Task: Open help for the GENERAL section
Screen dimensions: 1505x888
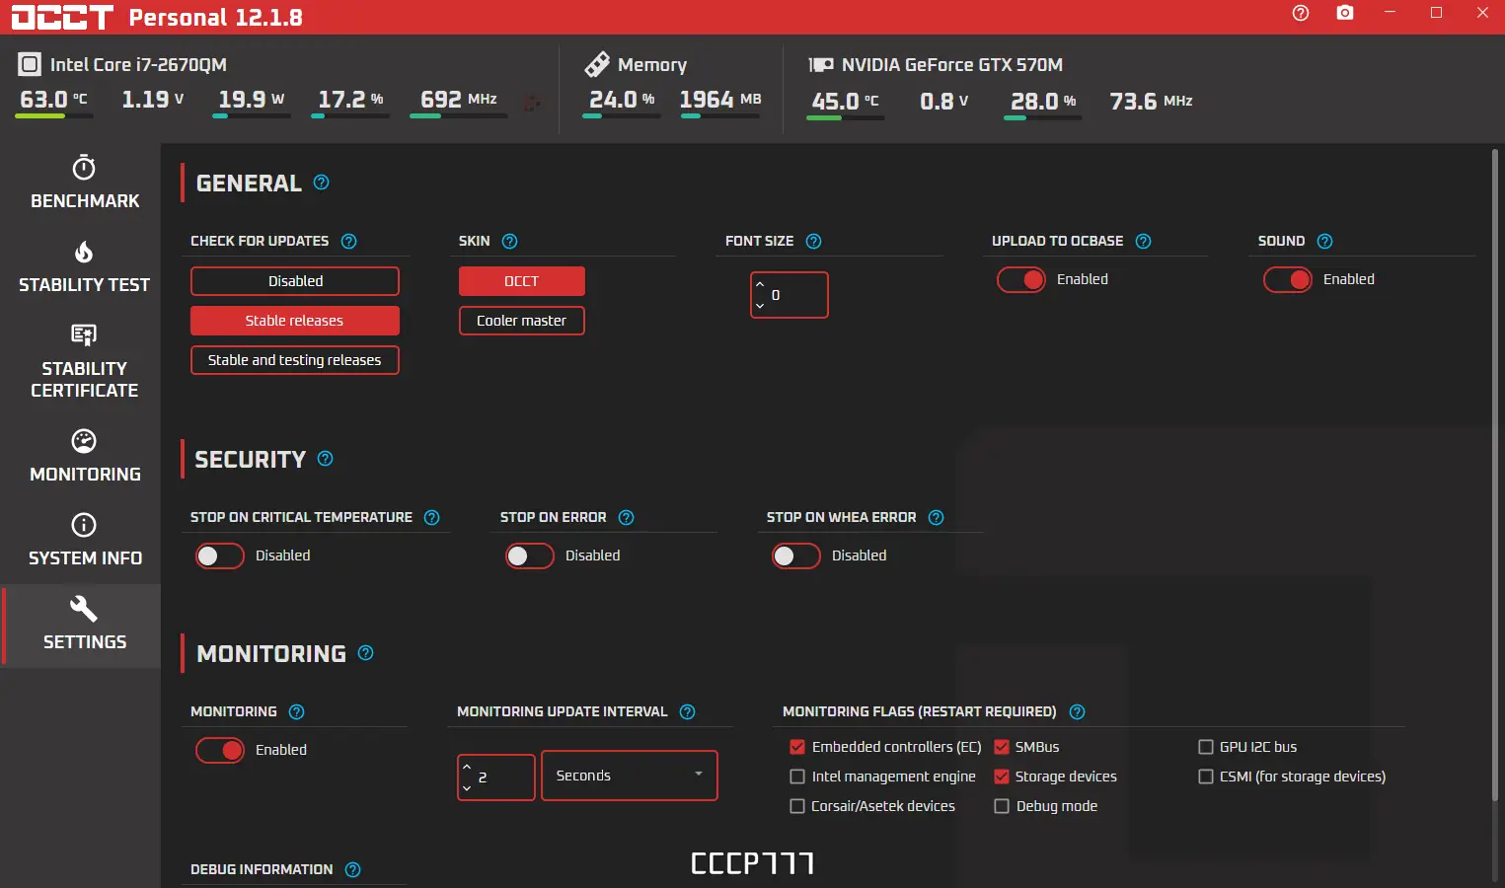Action: point(322,183)
